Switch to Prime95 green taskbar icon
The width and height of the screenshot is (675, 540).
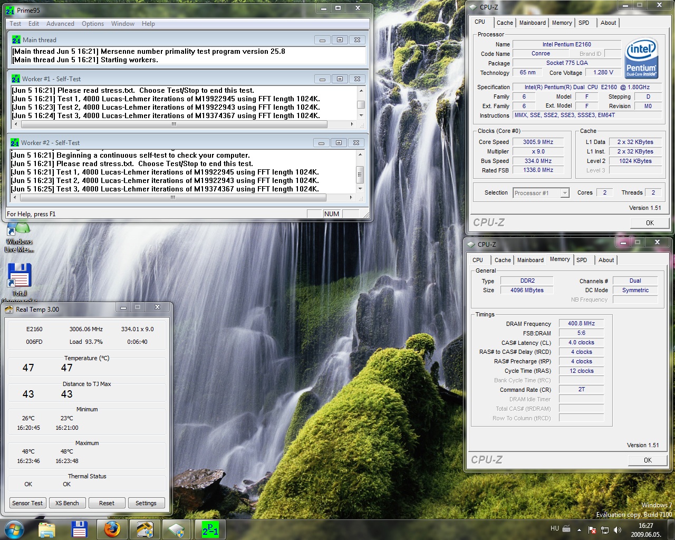[x=210, y=529]
